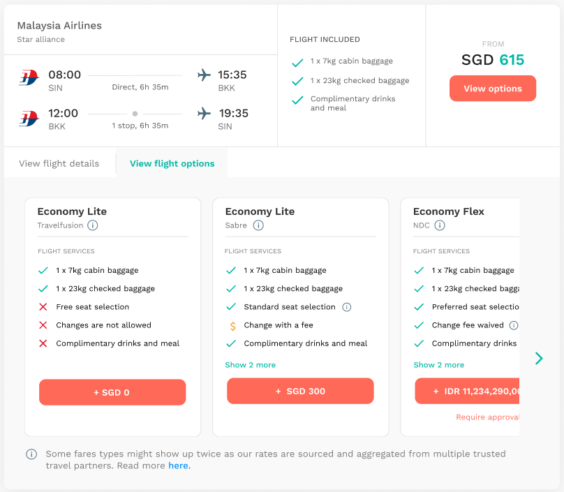Click Malaysia Airlines logo on 12:00 flight

coord(29,119)
